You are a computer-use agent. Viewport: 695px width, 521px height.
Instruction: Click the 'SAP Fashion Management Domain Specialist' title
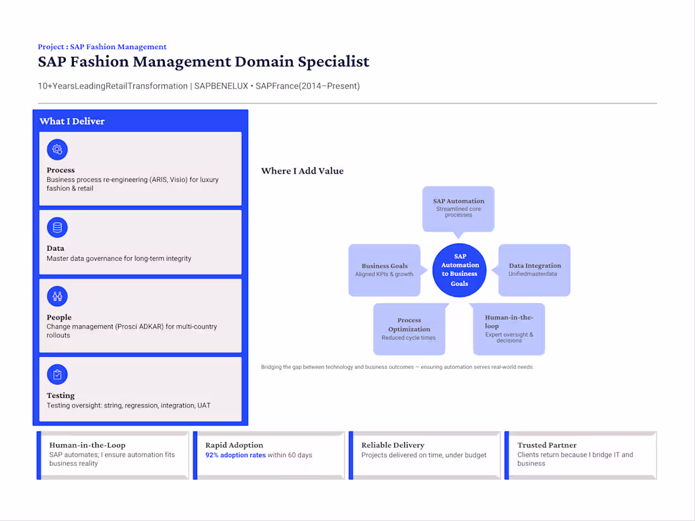(x=203, y=62)
